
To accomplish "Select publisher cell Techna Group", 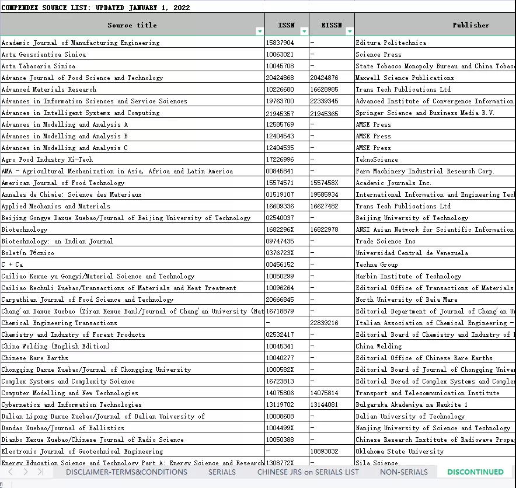I will (x=435, y=264).
